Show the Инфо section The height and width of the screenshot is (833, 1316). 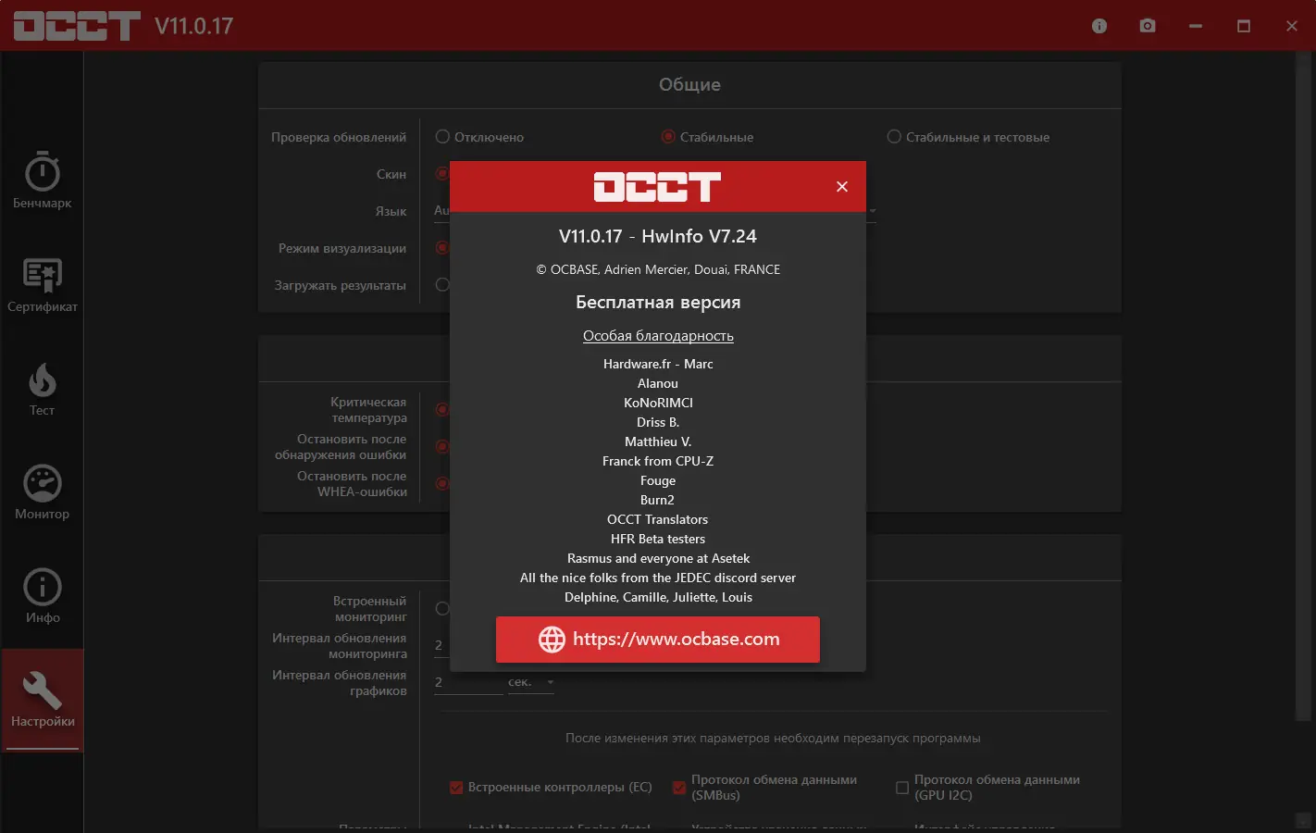pos(42,596)
